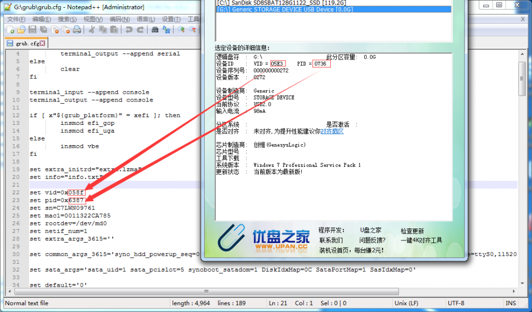
Task: Click the New file icon in Notepad++ toolbar
Action: pos(10,30)
